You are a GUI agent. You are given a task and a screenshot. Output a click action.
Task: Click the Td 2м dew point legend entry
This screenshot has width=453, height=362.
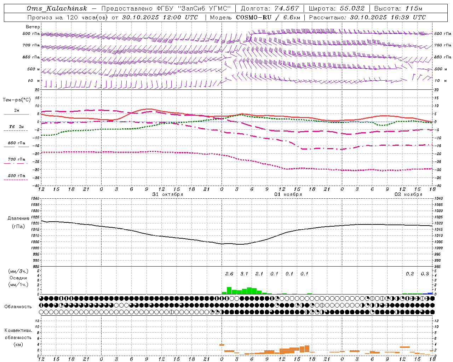(16, 127)
